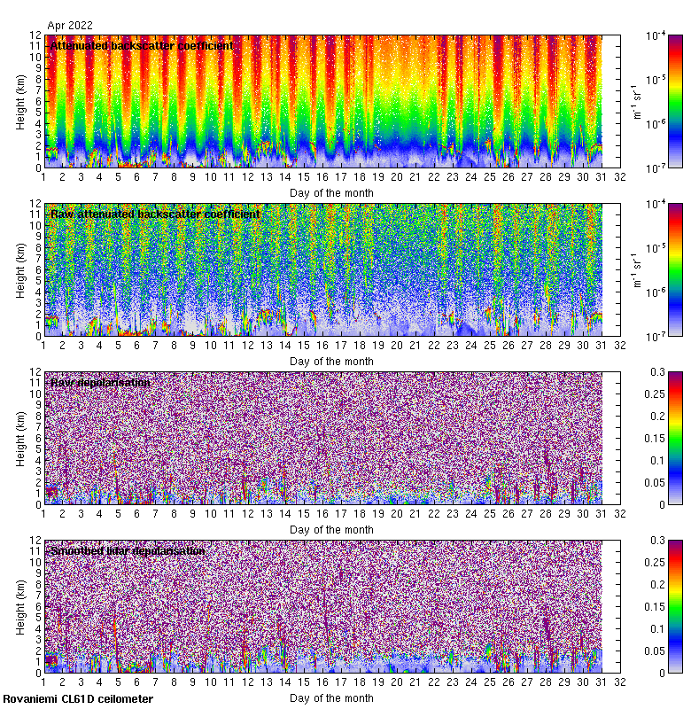Click the raw depolarisation plot at day 25
This screenshot has height=709, width=691.
(490, 438)
